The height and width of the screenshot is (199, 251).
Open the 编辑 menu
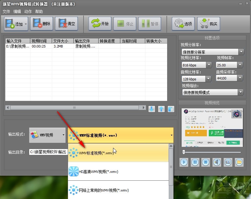(17, 11)
